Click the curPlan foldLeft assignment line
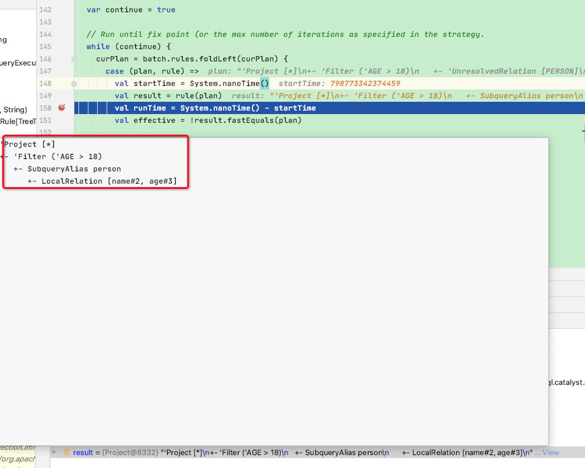 coord(191,59)
